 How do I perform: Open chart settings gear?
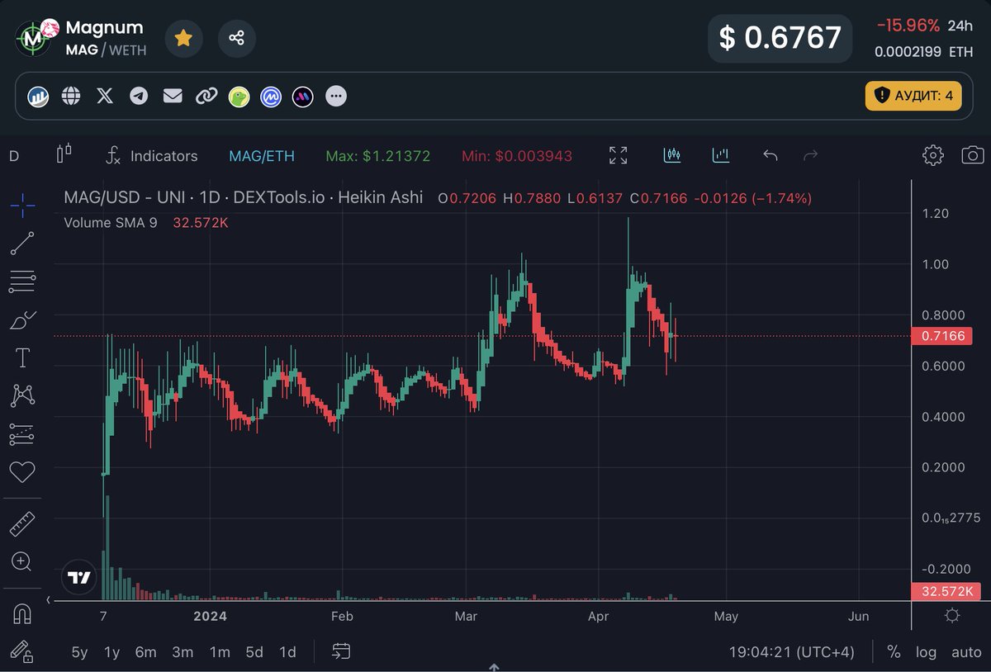pos(933,155)
